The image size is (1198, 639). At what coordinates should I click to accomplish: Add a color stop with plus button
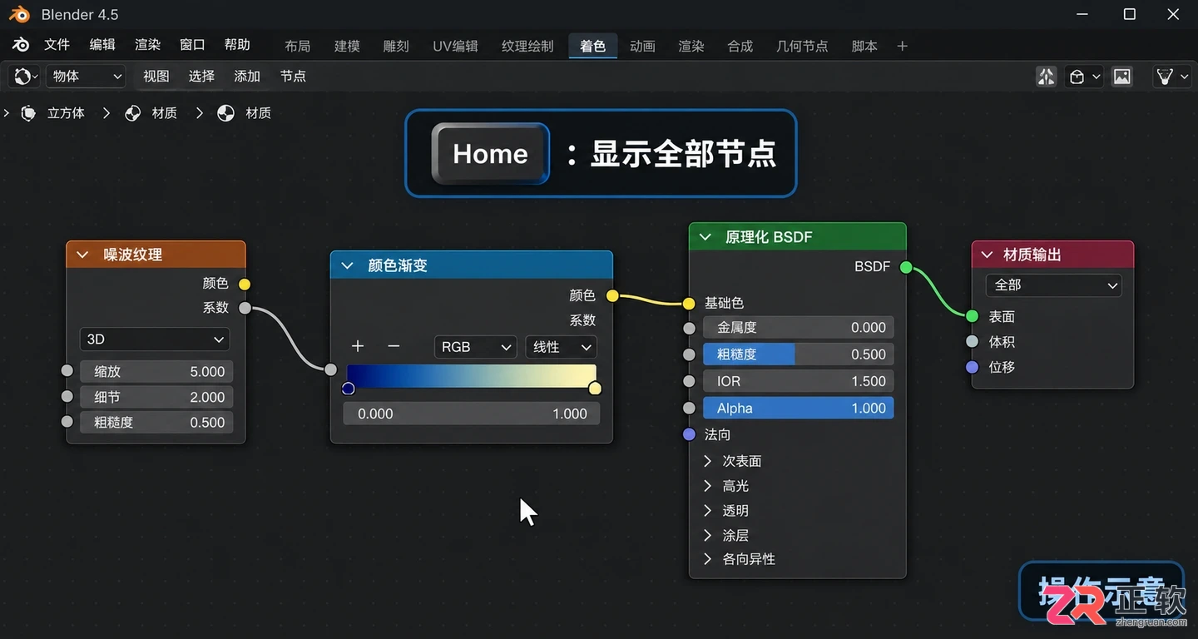point(358,347)
